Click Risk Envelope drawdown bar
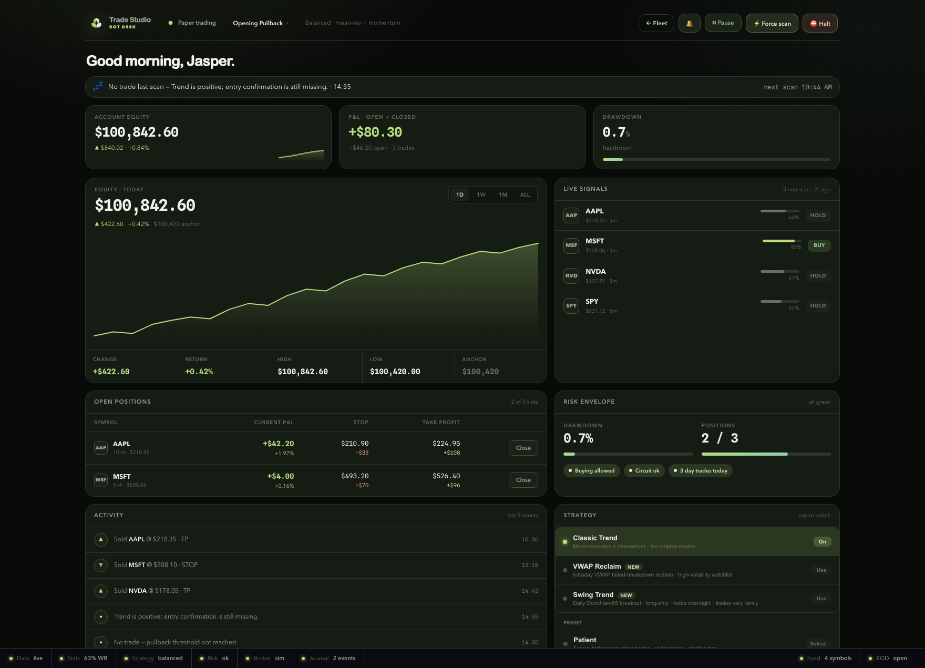 (x=628, y=454)
